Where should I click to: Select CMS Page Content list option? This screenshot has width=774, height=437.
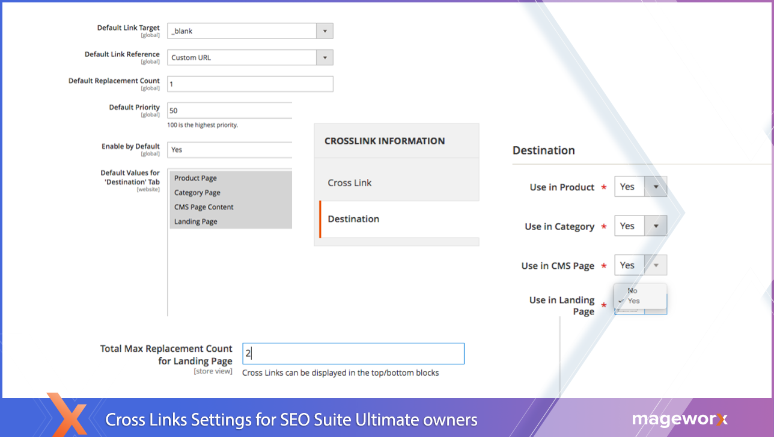click(204, 207)
